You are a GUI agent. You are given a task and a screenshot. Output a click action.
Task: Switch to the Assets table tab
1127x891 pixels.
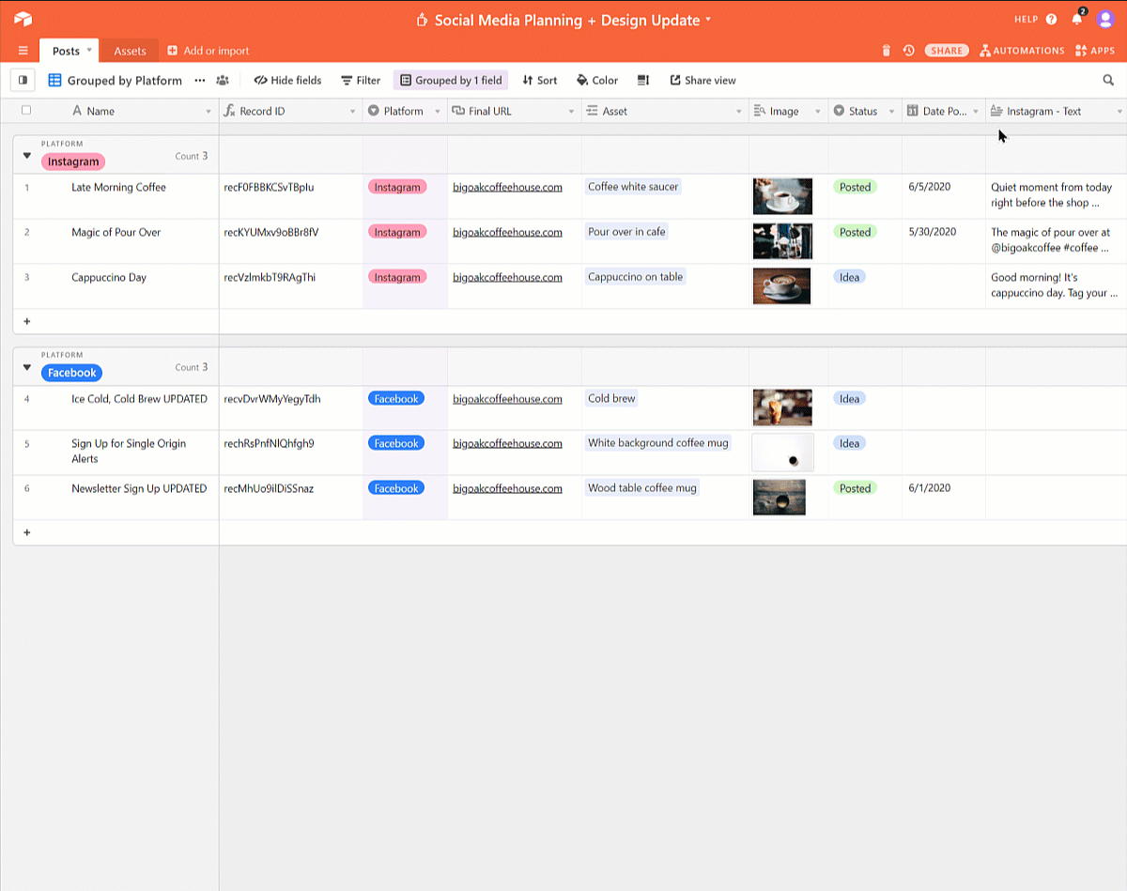pos(130,51)
